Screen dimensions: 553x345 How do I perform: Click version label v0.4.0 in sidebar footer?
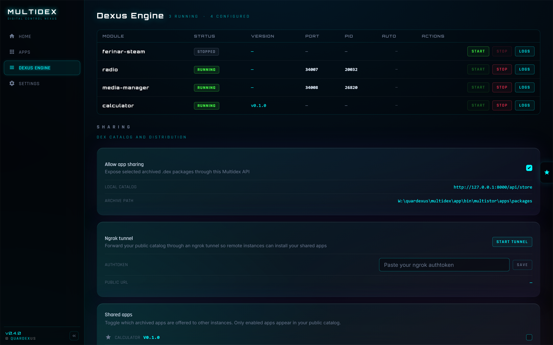pos(13,333)
